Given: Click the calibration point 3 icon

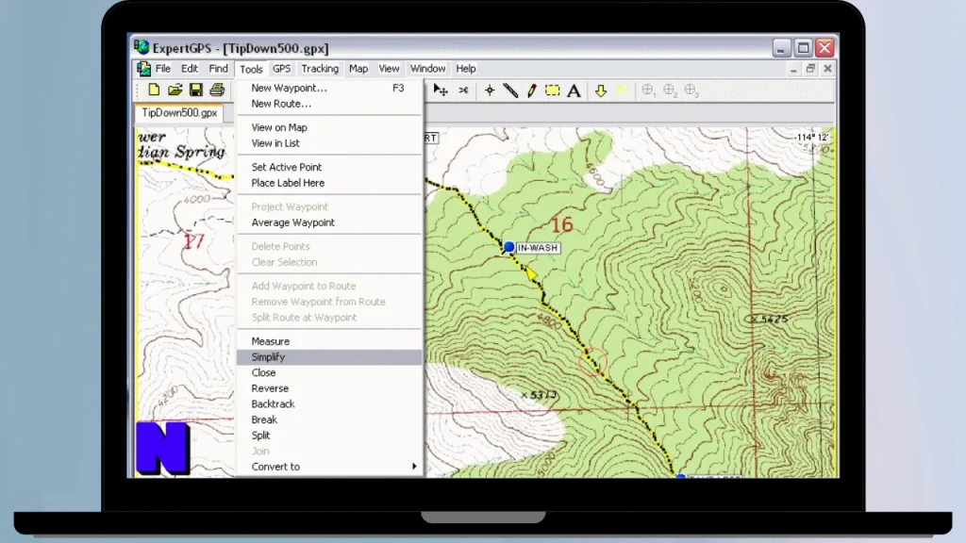Looking at the screenshot, I should pyautogui.click(x=691, y=90).
